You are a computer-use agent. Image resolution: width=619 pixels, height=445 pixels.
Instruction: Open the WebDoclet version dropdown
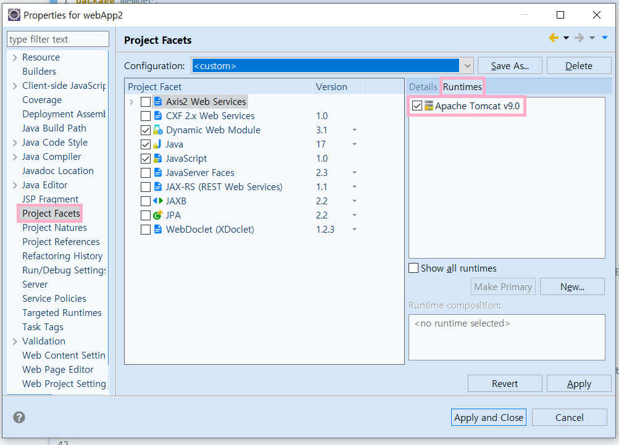tap(354, 230)
